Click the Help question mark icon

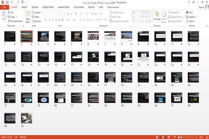coord(189,2)
